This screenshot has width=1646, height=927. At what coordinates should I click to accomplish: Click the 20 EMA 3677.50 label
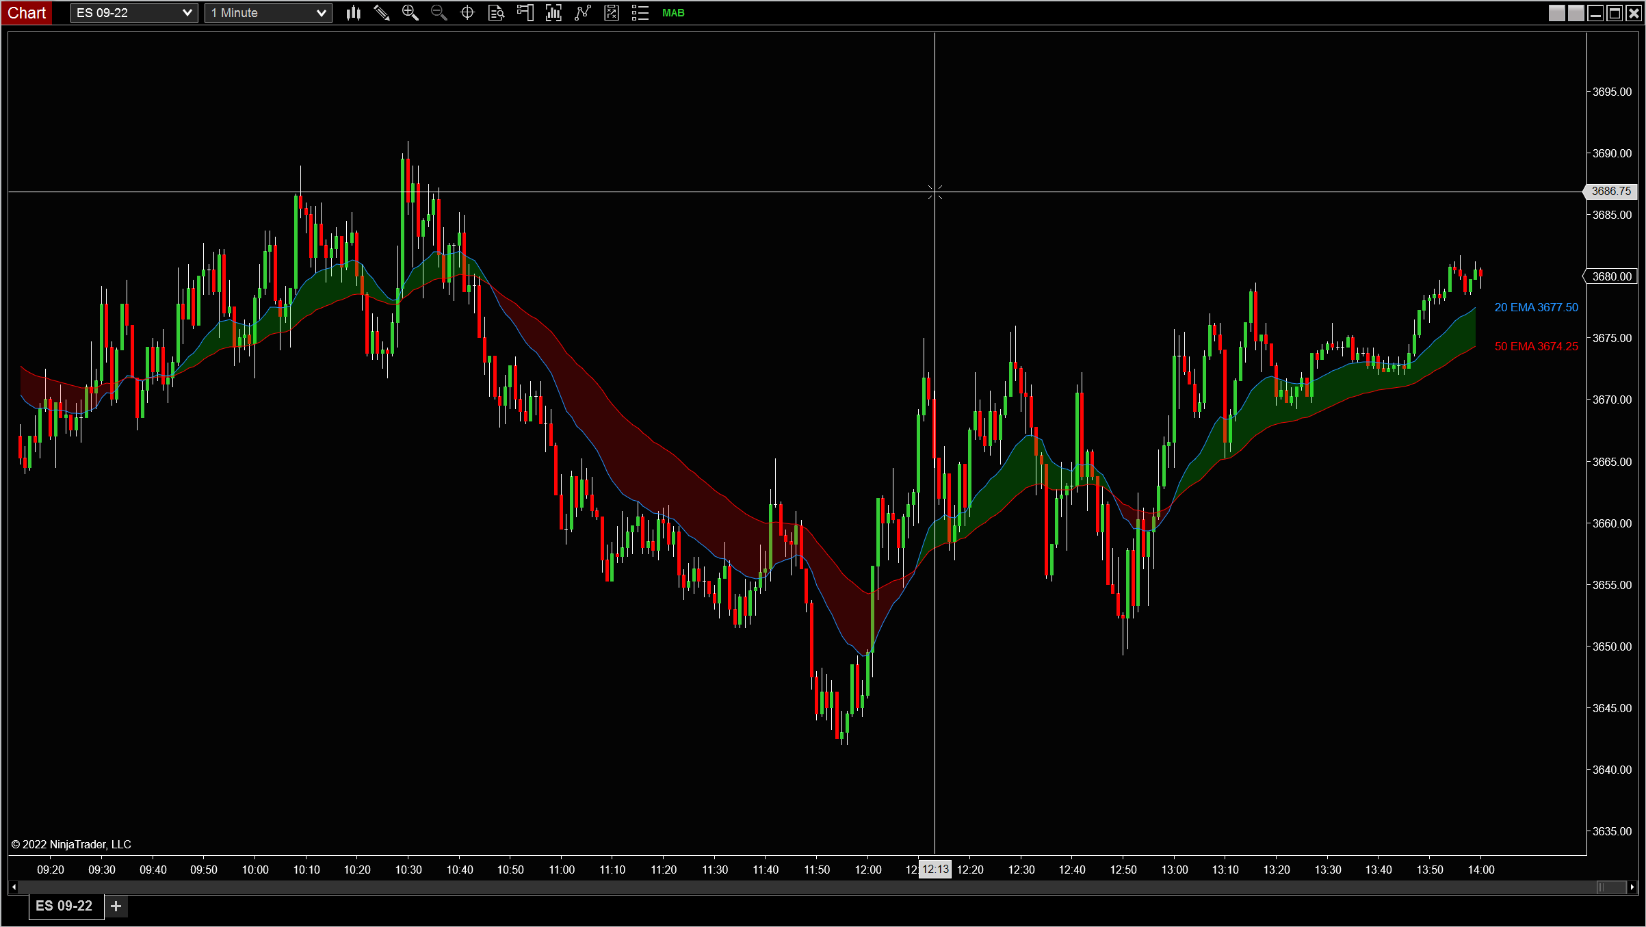(x=1536, y=308)
